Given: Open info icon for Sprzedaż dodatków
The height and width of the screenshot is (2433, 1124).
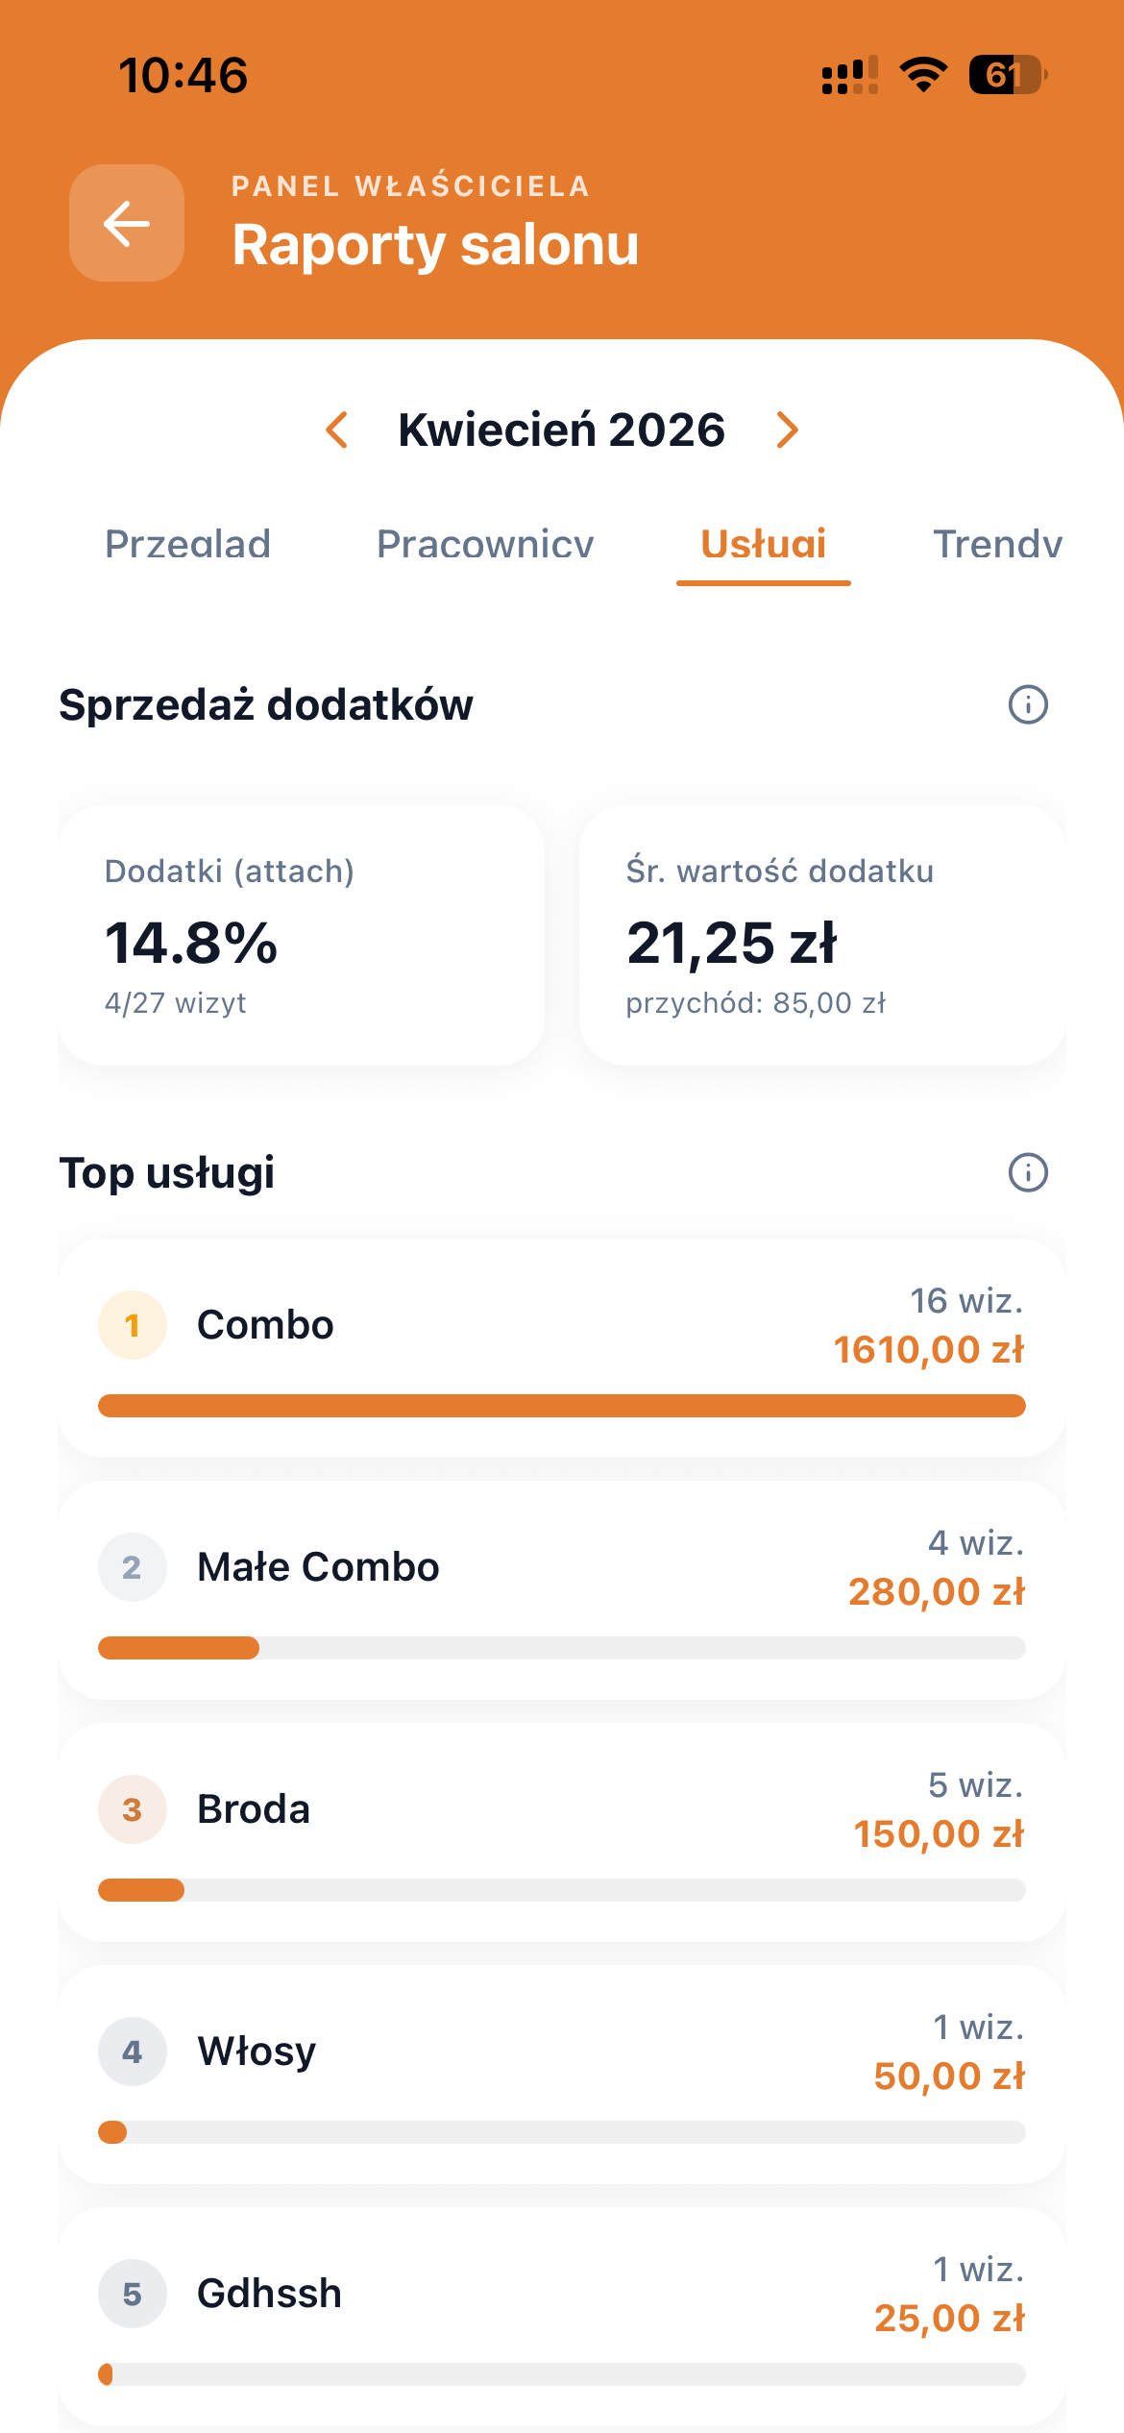Looking at the screenshot, I should click(1028, 704).
